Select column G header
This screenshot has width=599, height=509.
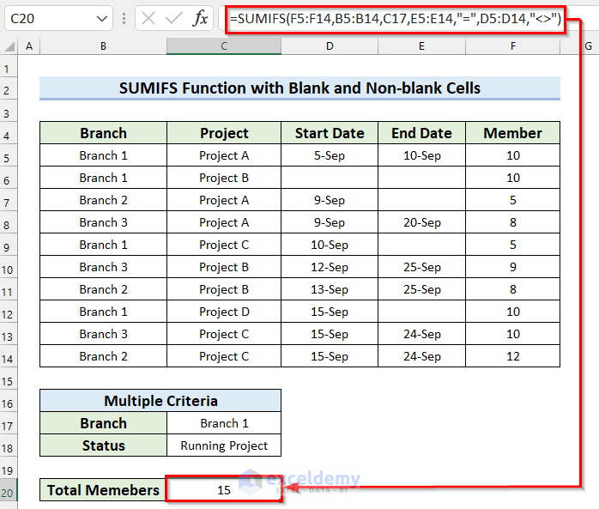(x=588, y=46)
